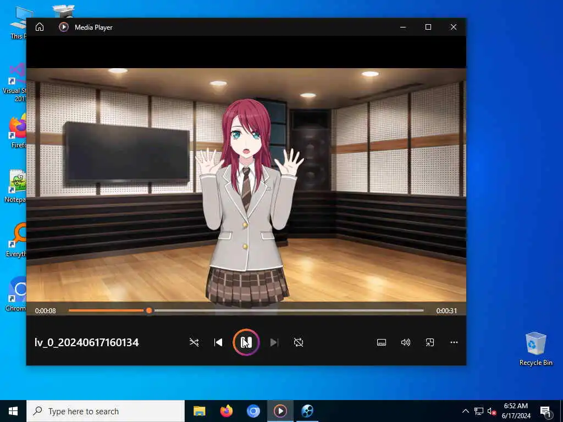Viewport: 563px width, 422px height.
Task: Select the Recycle Bin desktop icon
Action: tap(536, 349)
